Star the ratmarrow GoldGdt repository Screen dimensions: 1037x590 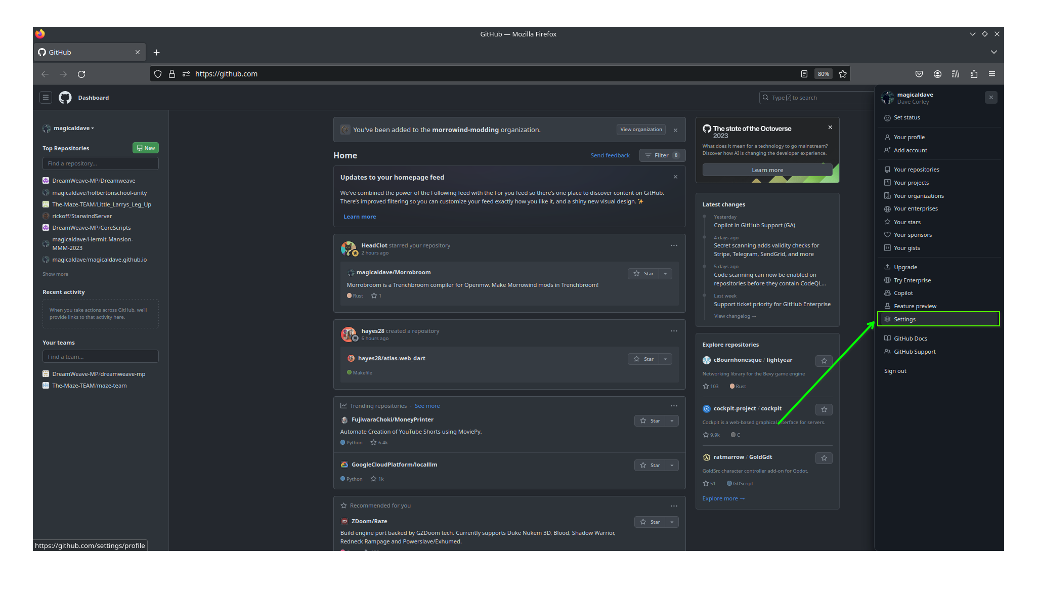[x=824, y=458]
